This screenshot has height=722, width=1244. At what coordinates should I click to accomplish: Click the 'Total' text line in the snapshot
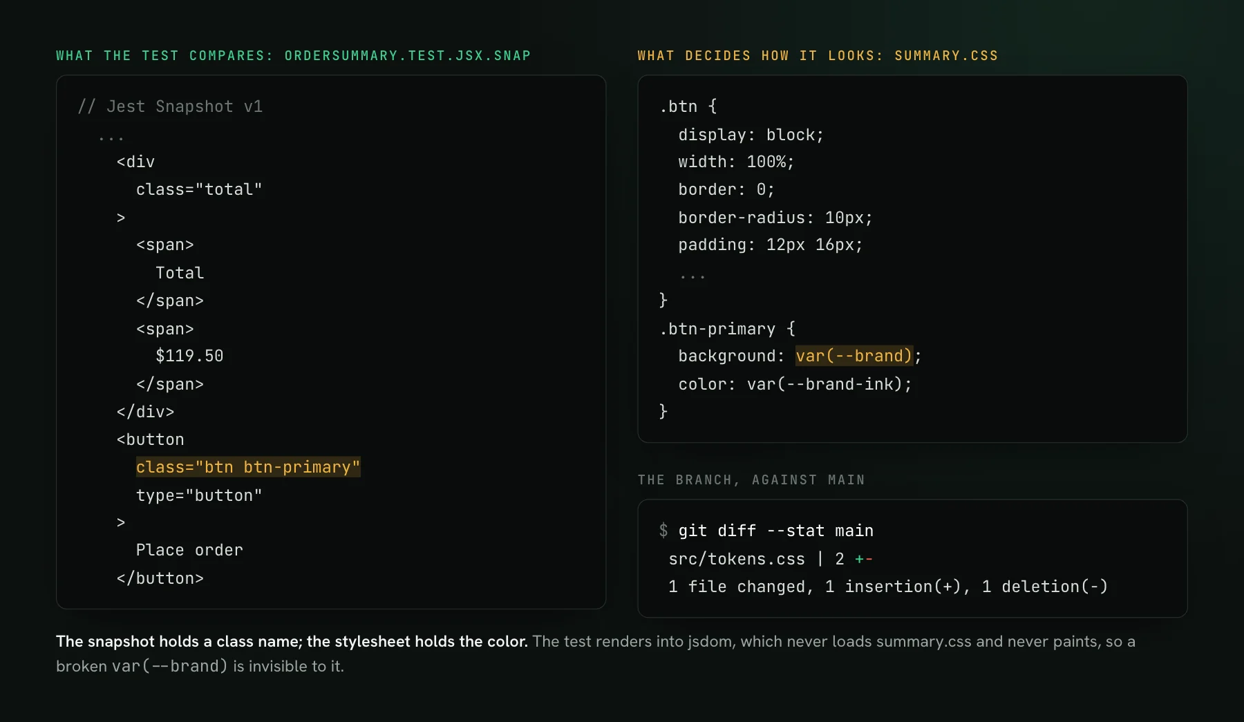(180, 273)
